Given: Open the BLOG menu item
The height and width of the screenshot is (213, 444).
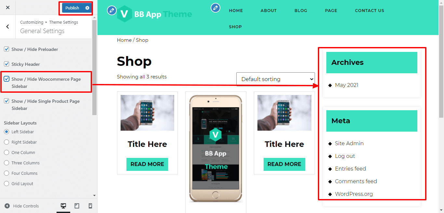Looking at the screenshot, I should tap(301, 10).
